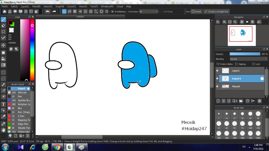Enable crisscross grid snap

(75, 12)
